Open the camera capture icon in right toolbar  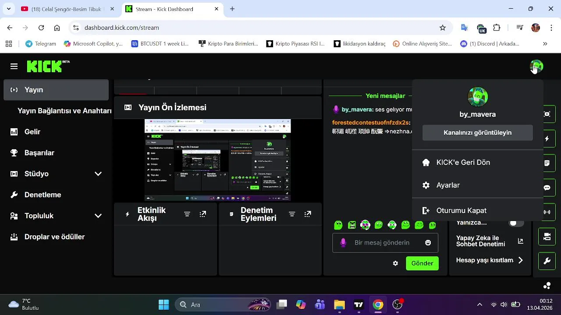(x=547, y=114)
